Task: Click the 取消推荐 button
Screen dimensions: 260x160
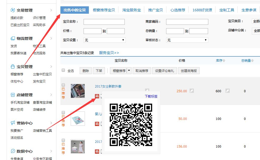Action: [142, 71]
